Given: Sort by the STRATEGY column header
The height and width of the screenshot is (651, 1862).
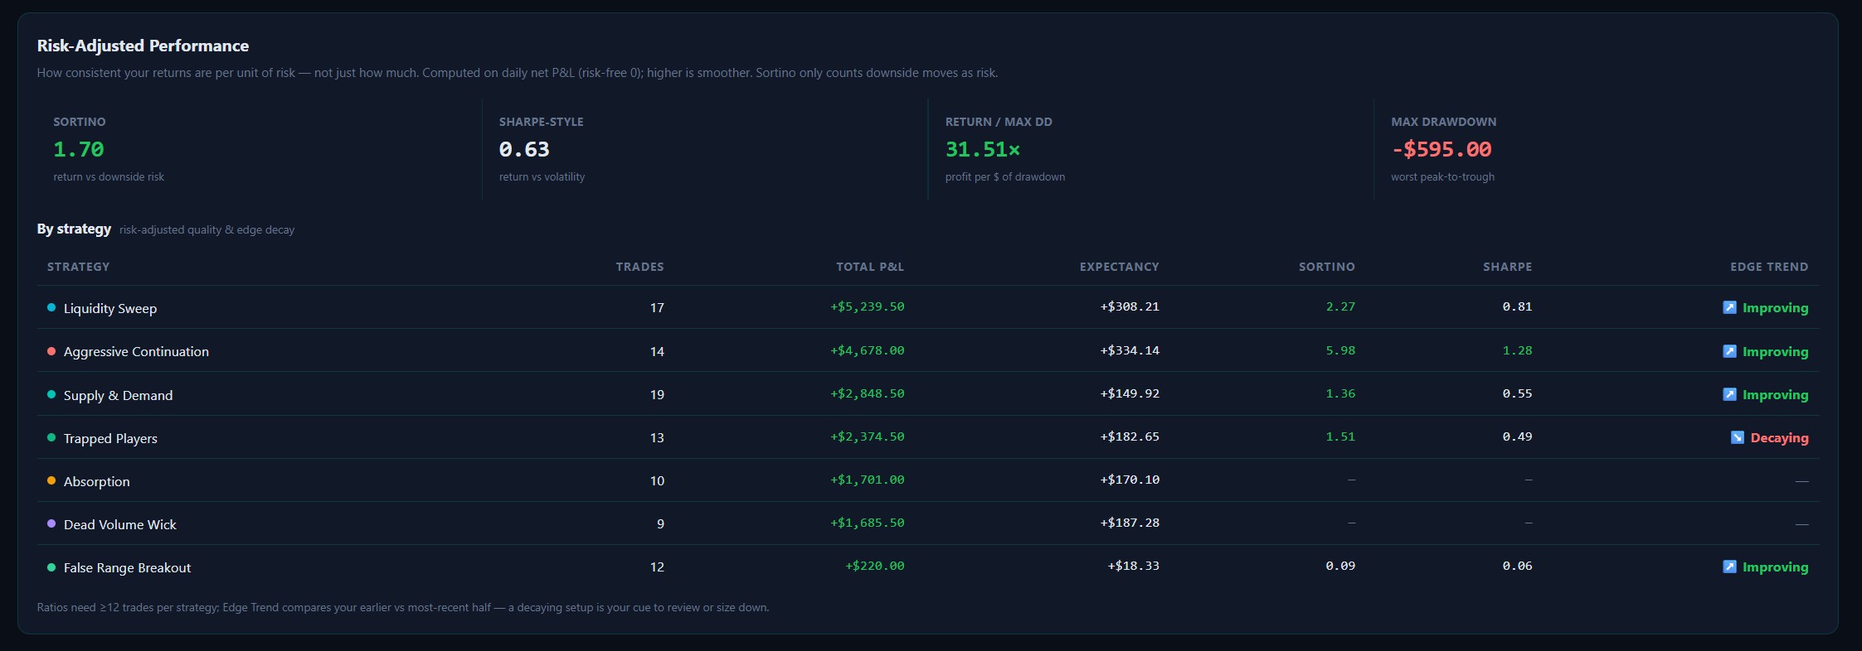Looking at the screenshot, I should (78, 267).
